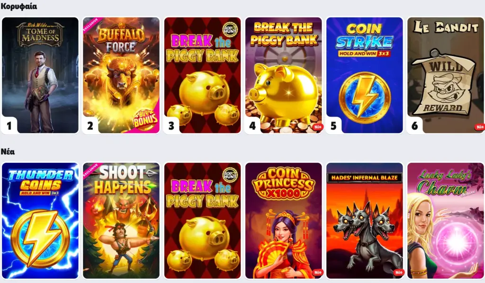Viewport: 485px width, 283px height.
Task: Click the rank 5 number badge
Action: point(333,126)
